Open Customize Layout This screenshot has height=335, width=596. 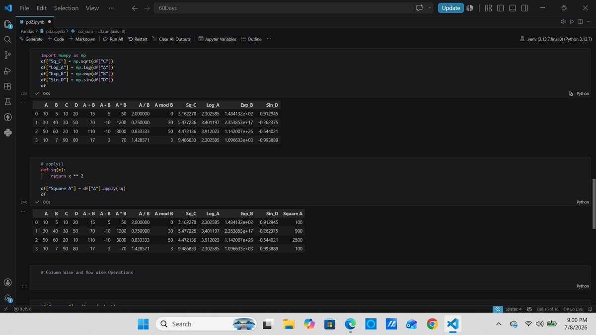click(488, 8)
